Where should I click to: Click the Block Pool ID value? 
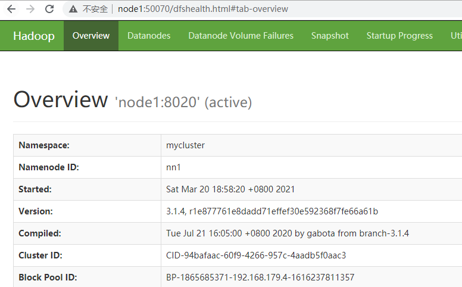coord(260,277)
